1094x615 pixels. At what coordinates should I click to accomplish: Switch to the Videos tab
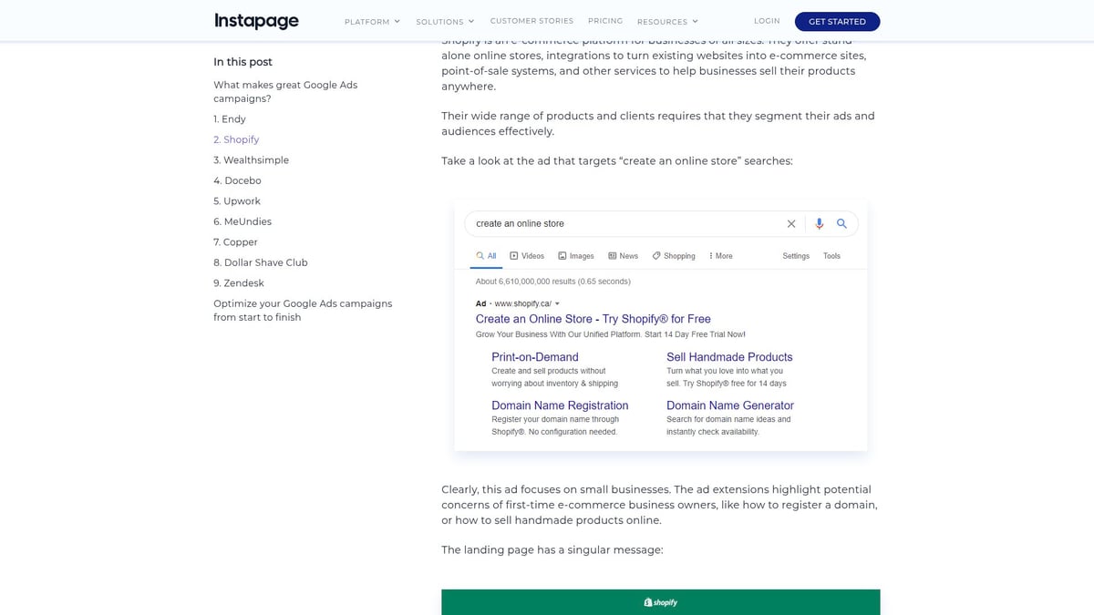[526, 256]
